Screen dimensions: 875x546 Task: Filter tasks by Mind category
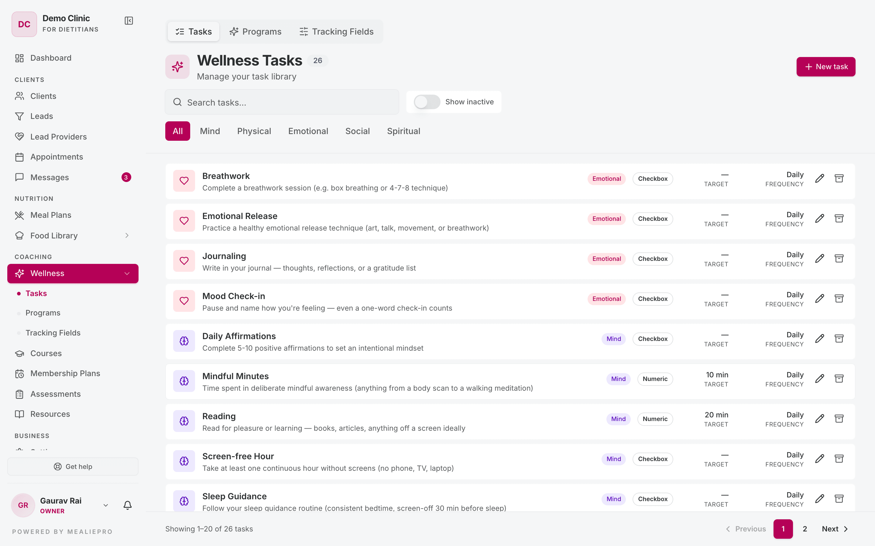[210, 131]
